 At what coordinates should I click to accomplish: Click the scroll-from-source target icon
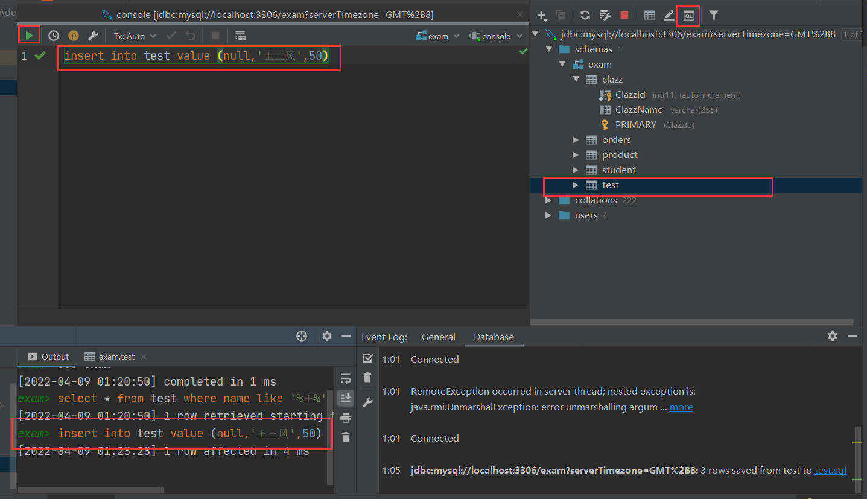pyautogui.click(x=302, y=336)
